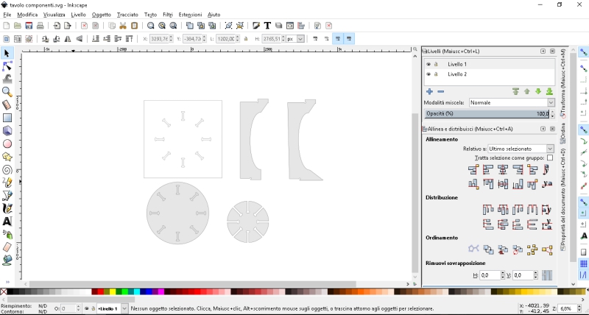The image size is (589, 315).
Task: Select the Measure ruler tool
Action: (x=7, y=105)
